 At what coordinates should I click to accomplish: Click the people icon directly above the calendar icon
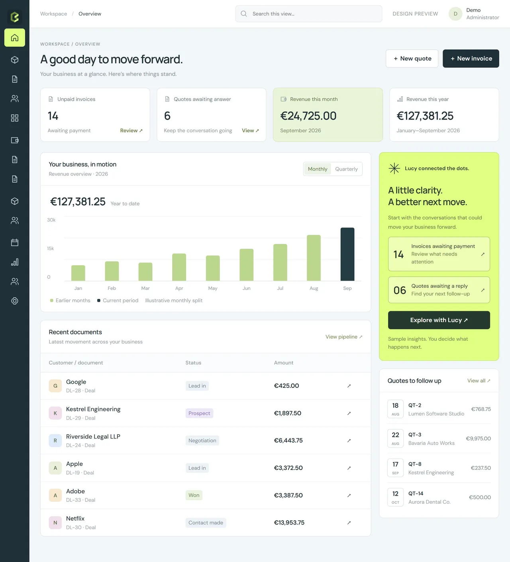(x=15, y=220)
